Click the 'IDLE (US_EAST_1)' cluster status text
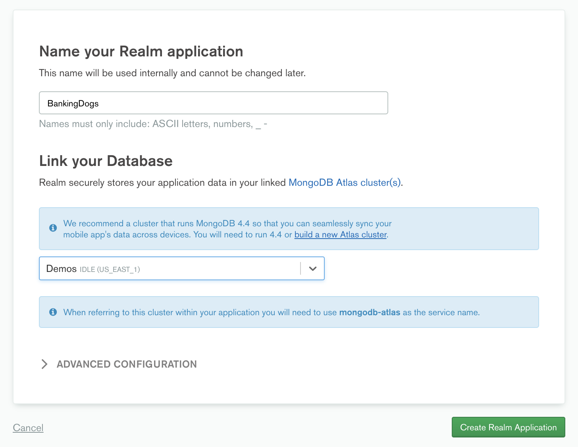578x447 pixels. (110, 270)
